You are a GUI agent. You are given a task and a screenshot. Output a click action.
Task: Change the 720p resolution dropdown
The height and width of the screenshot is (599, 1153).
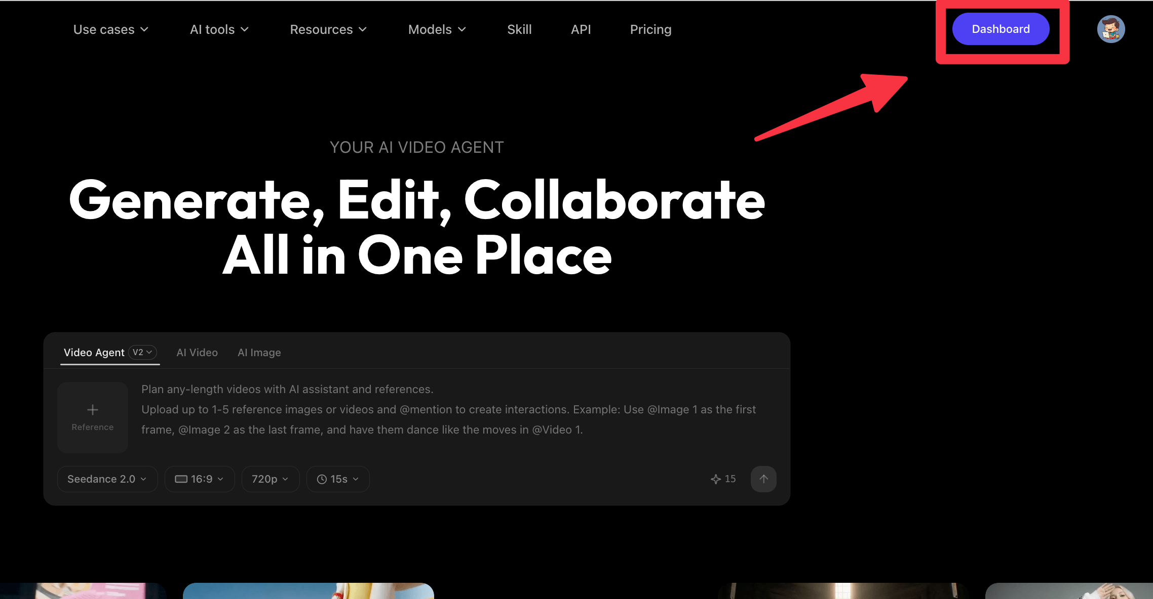270,479
